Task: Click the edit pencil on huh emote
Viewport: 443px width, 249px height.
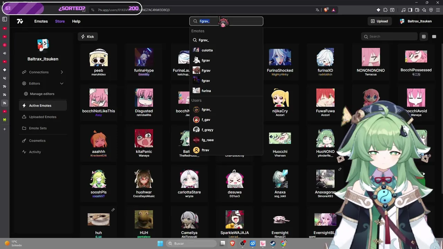Action: pyautogui.click(x=113, y=210)
